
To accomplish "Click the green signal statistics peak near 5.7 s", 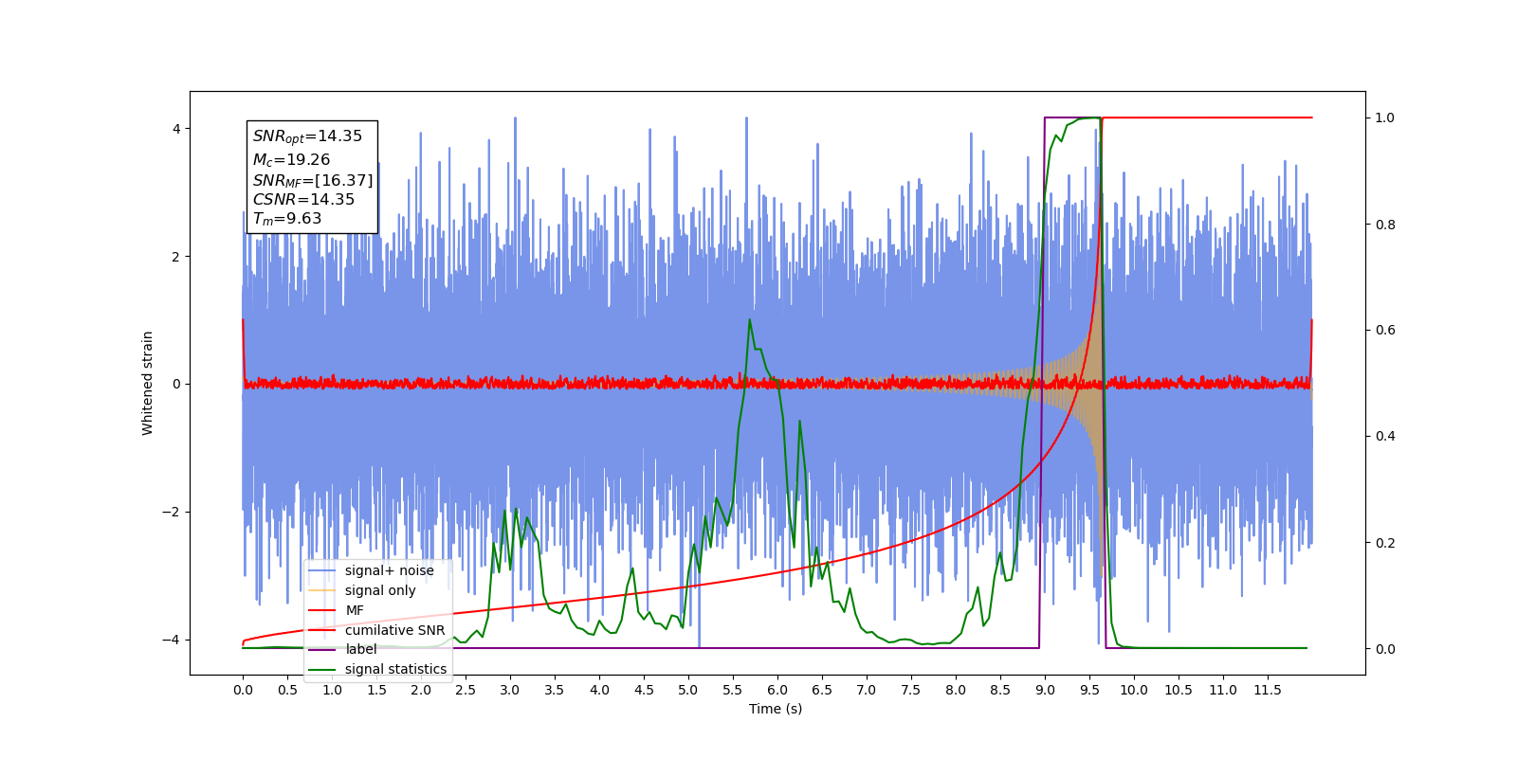I will pos(750,320).
